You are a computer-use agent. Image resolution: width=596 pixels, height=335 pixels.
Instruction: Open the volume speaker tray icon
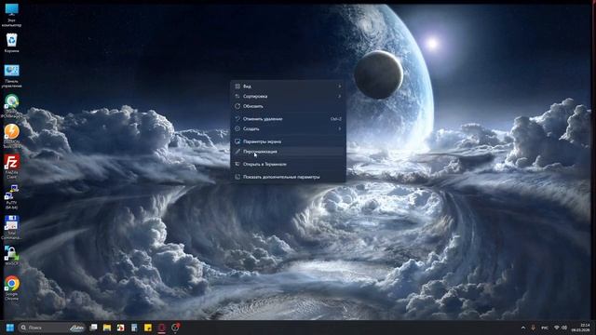point(564,328)
